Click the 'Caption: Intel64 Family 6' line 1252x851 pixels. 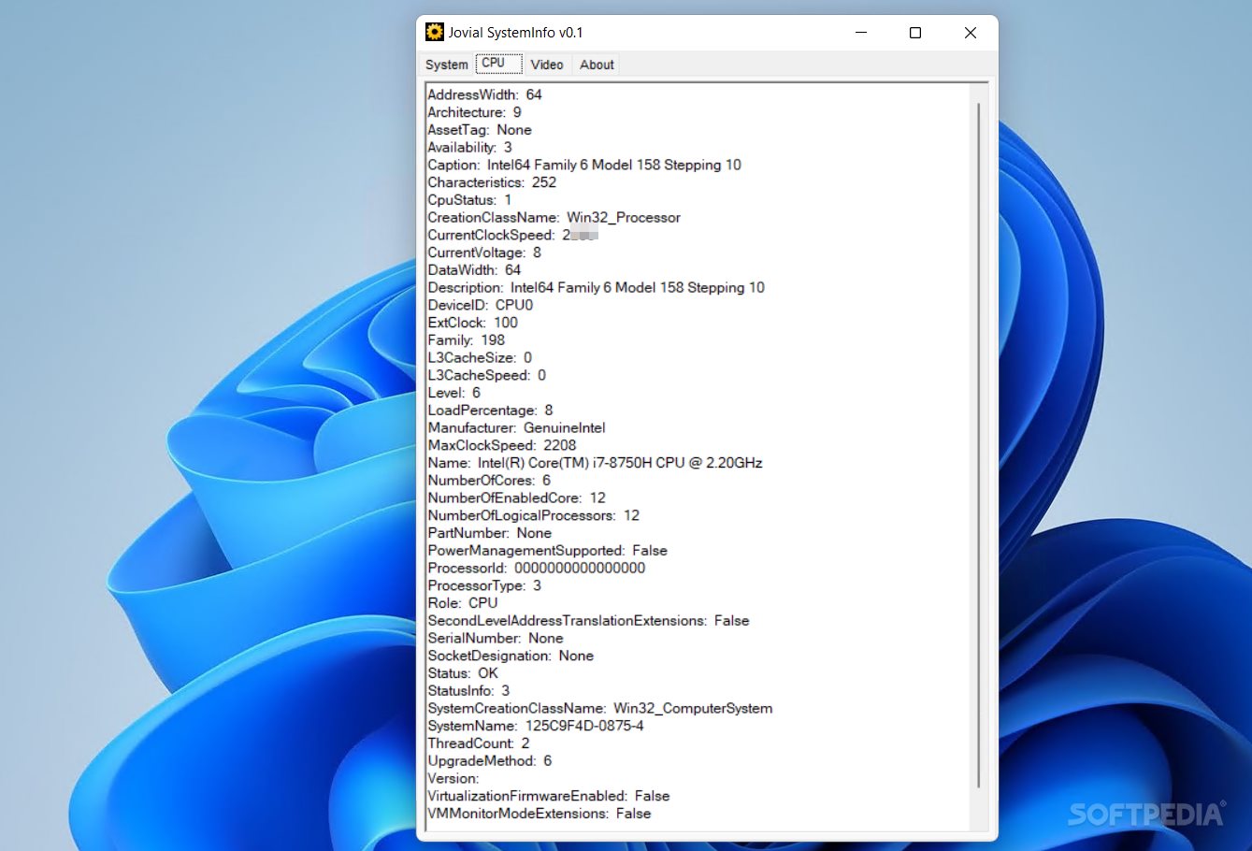584,165
